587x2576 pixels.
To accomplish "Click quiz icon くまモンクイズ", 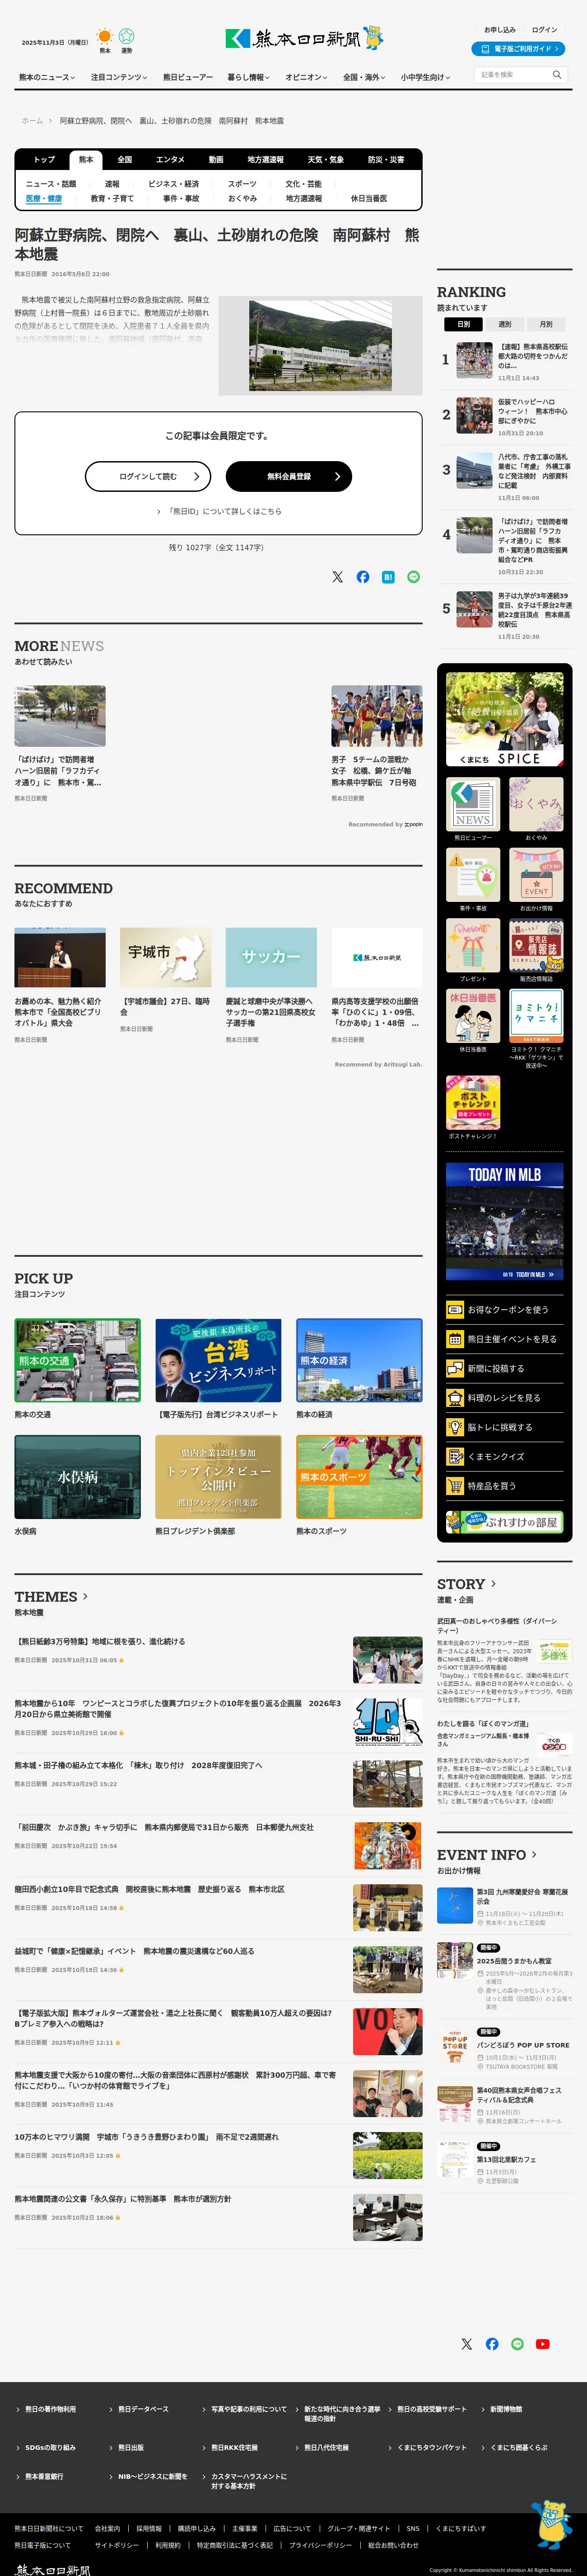I will tap(454, 1457).
